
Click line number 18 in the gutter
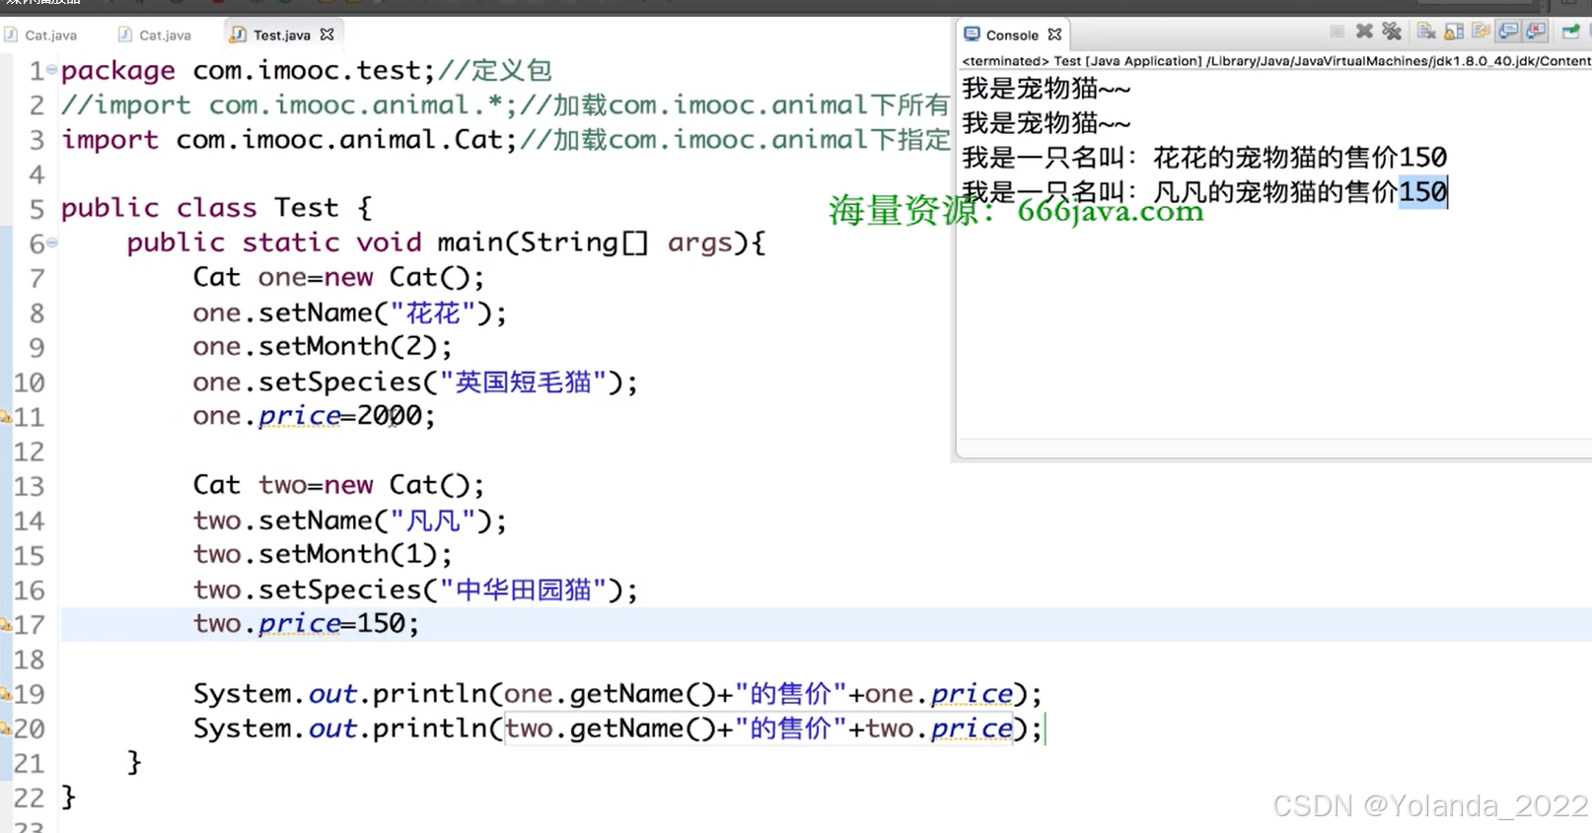pyautogui.click(x=29, y=659)
